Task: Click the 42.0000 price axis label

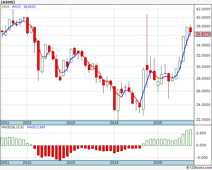Action: [x=203, y=9]
